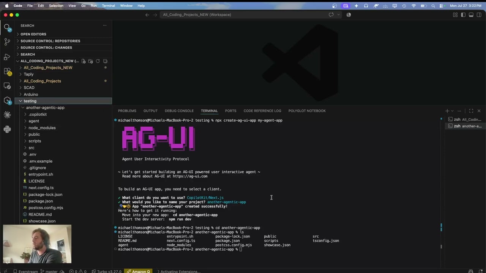Open the Source Control view
The image size is (486, 273).
pyautogui.click(x=7, y=42)
